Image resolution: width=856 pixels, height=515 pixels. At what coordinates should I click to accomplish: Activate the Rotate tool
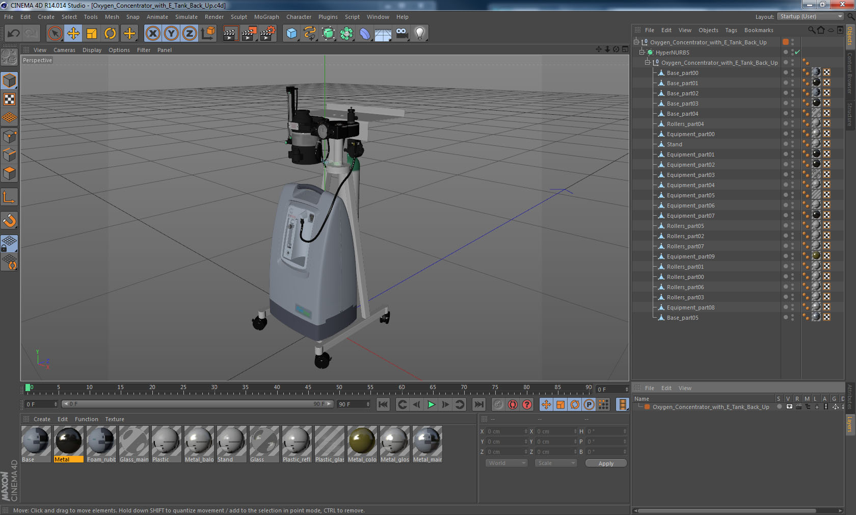pyautogui.click(x=110, y=34)
